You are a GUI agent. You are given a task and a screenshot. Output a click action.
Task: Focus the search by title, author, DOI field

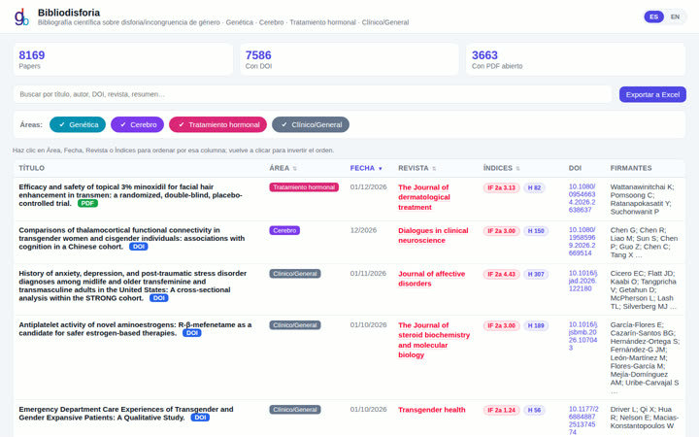(312, 94)
